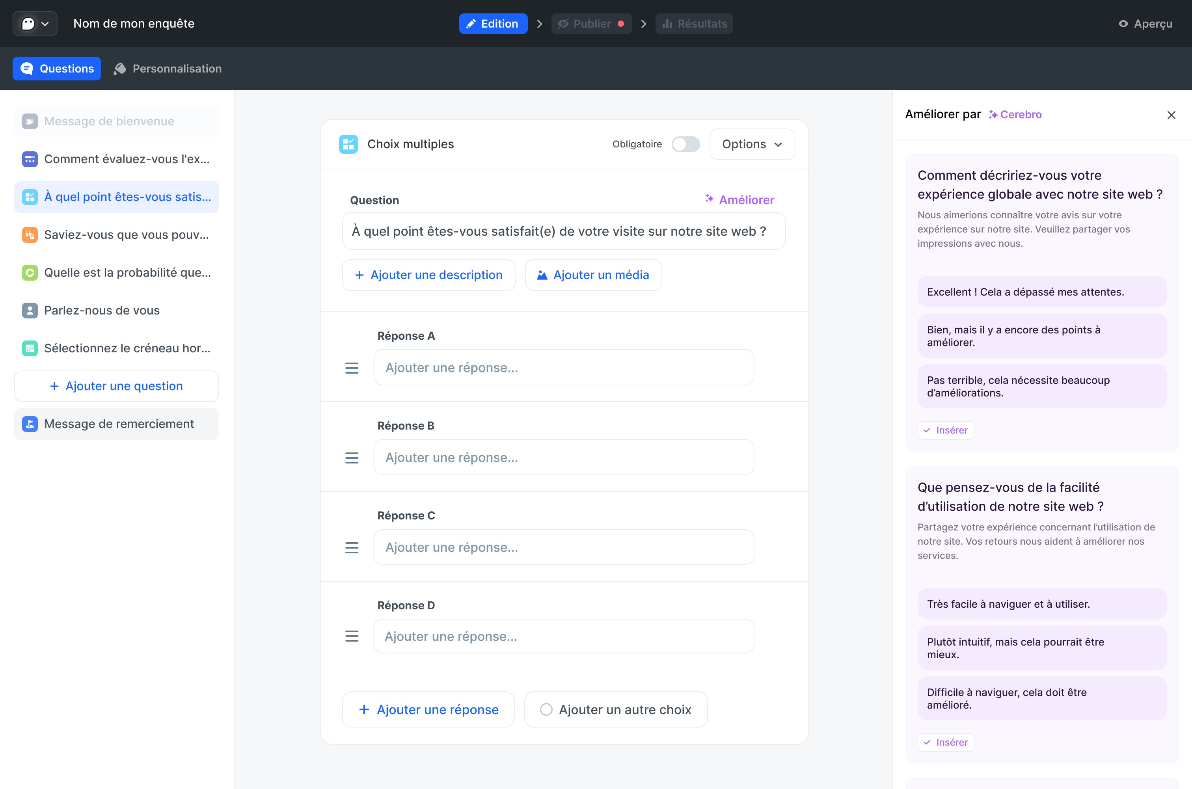Screen dimensions: 1192x789
Task: Click the sparkle Améliorer icon above the question
Action: click(x=709, y=199)
